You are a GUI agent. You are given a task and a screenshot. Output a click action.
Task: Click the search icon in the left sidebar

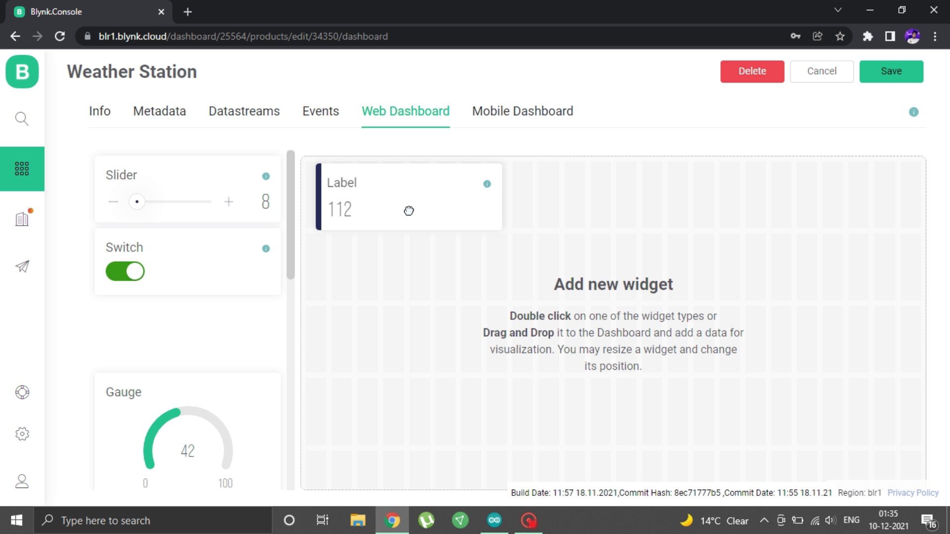point(22,119)
